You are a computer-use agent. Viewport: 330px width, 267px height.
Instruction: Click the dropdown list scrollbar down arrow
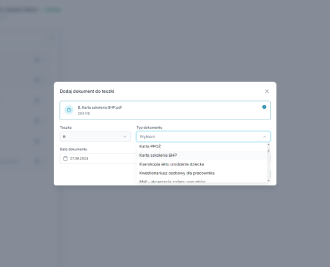269,181
